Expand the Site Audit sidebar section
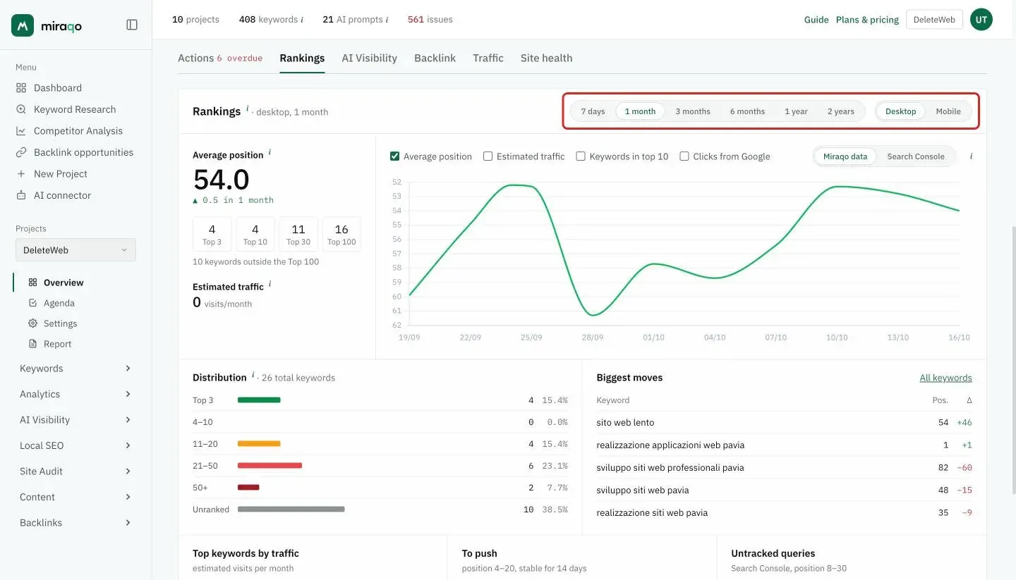The image size is (1016, 580). pos(75,471)
